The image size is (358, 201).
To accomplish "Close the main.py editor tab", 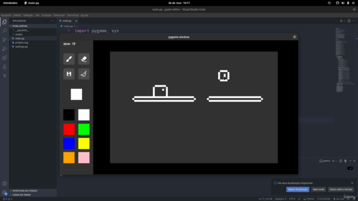I will pos(76,21).
